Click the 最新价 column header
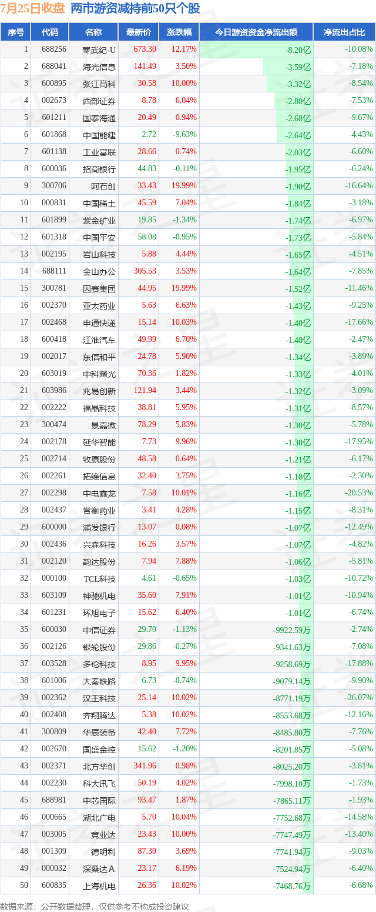Viewport: 376px width, 912px height. 139,32
